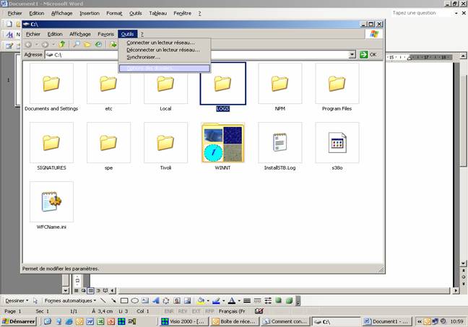The image size is (468, 327).
Task: Open the Fill Color dropdown arrow
Action: tap(208, 301)
